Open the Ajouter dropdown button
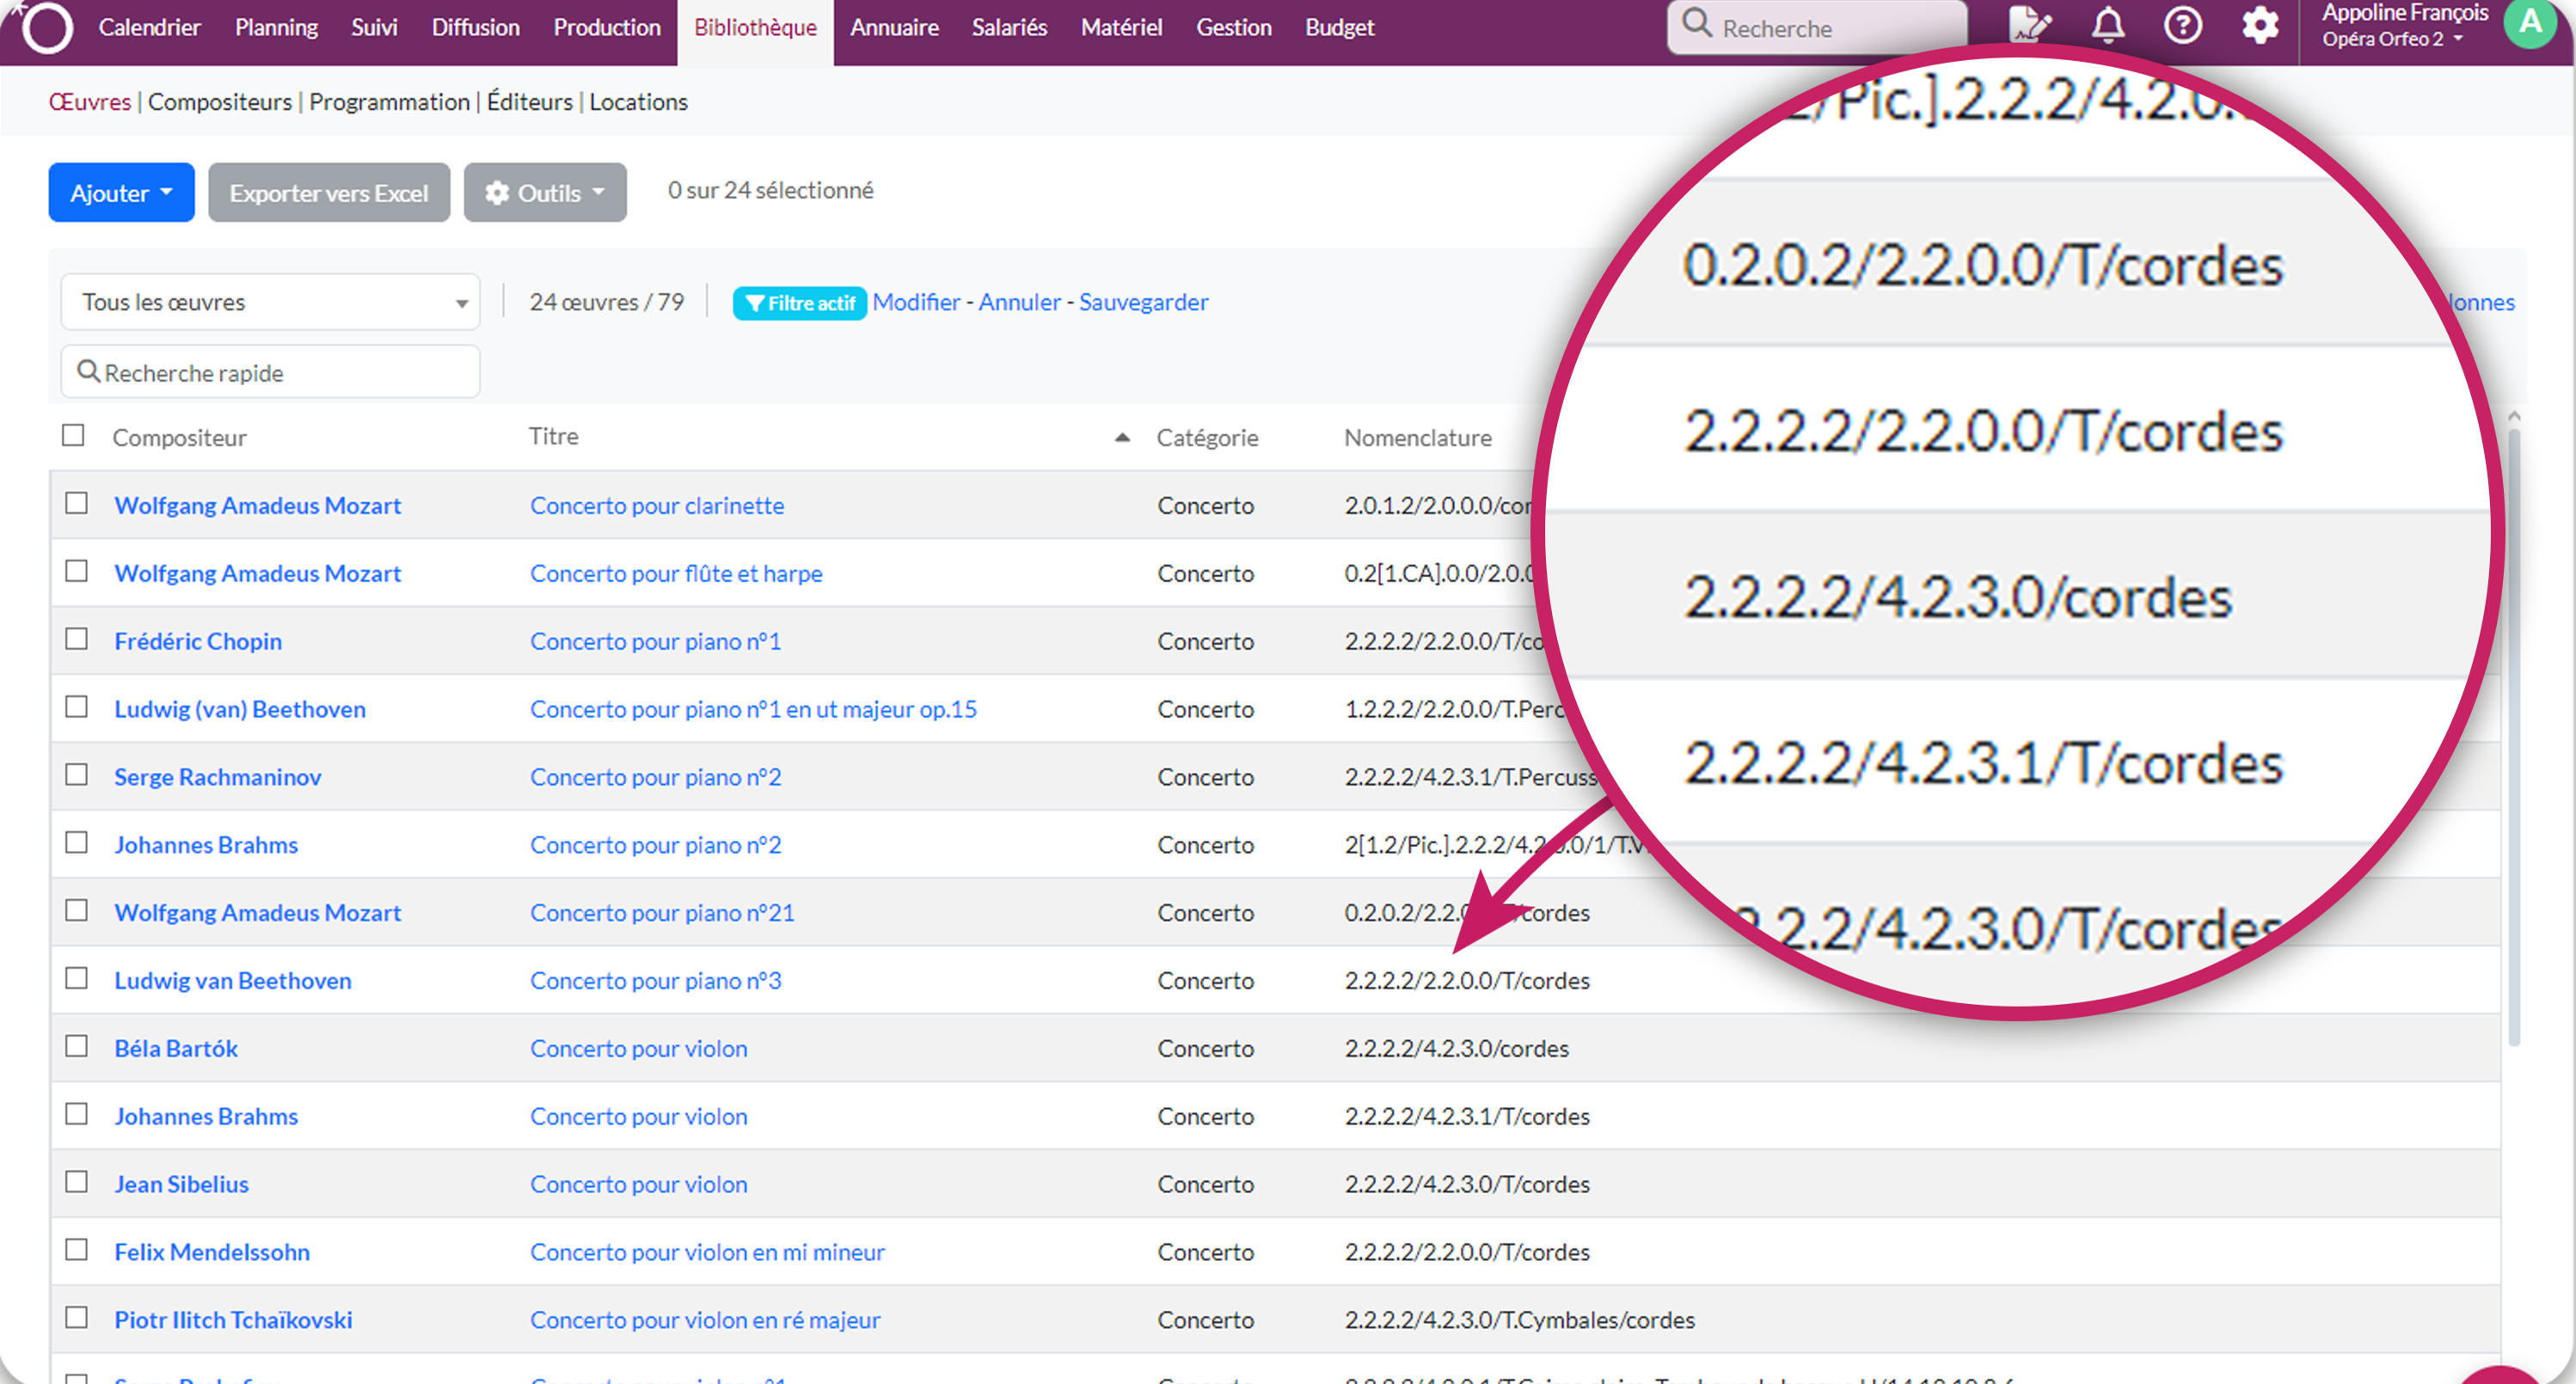 (121, 192)
